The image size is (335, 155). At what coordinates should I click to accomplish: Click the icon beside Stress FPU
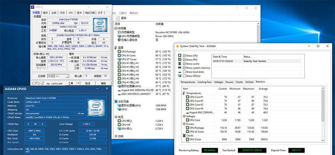tap(180, 60)
